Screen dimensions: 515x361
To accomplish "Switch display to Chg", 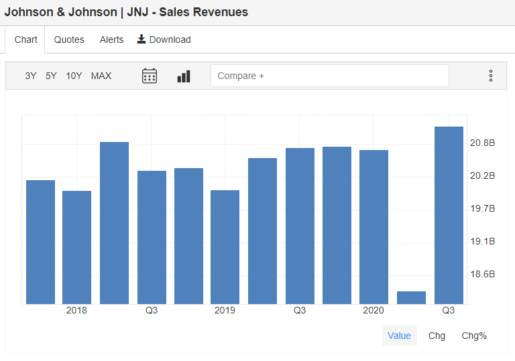I will click(x=437, y=336).
